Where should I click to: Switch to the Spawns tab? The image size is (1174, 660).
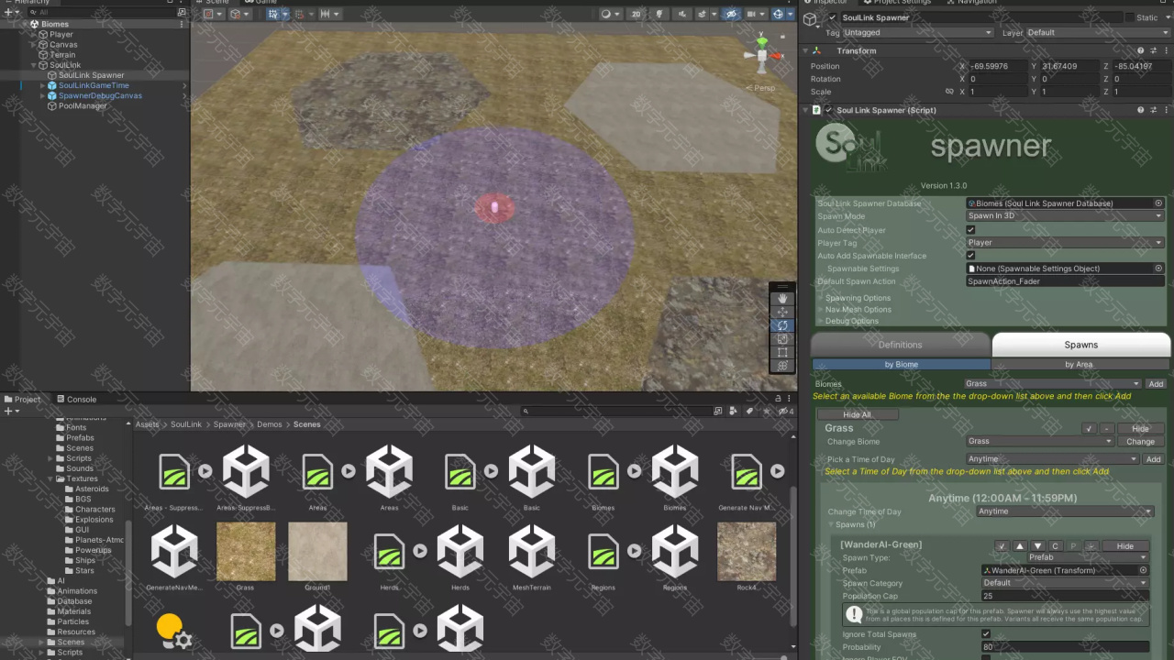pos(1080,345)
